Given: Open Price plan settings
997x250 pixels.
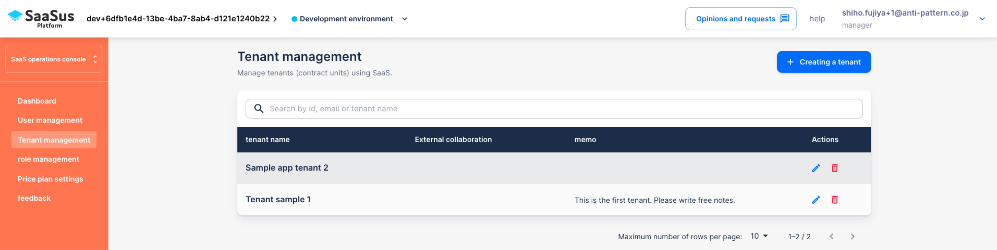Looking at the screenshot, I should click(50, 179).
